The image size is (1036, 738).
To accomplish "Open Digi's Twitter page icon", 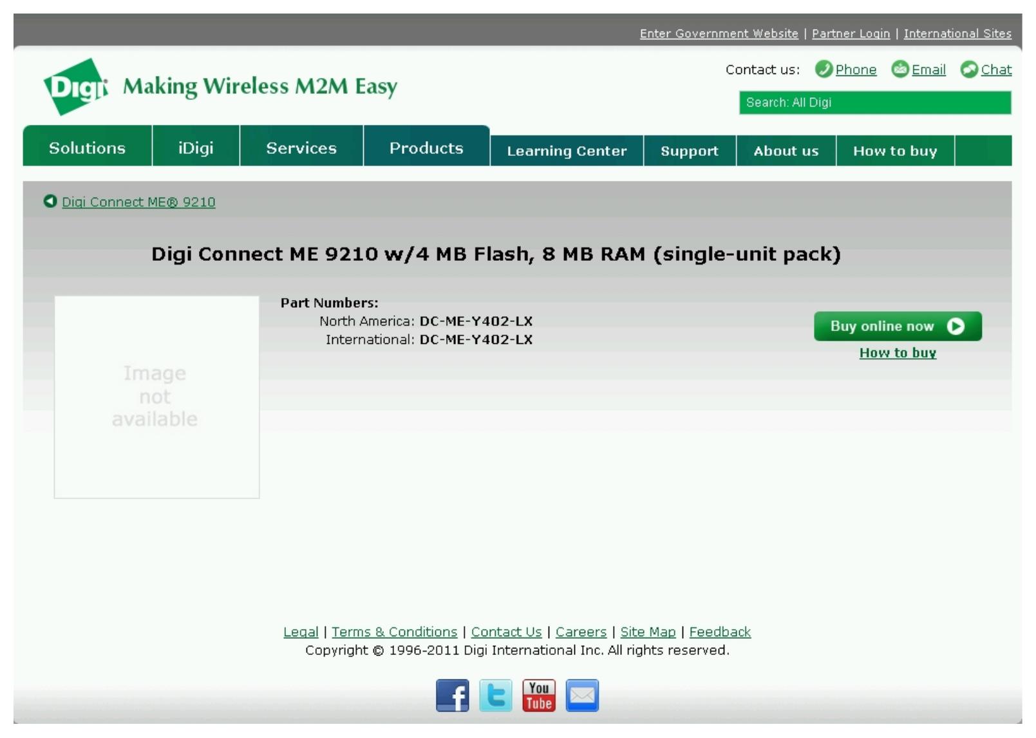I will tap(496, 695).
